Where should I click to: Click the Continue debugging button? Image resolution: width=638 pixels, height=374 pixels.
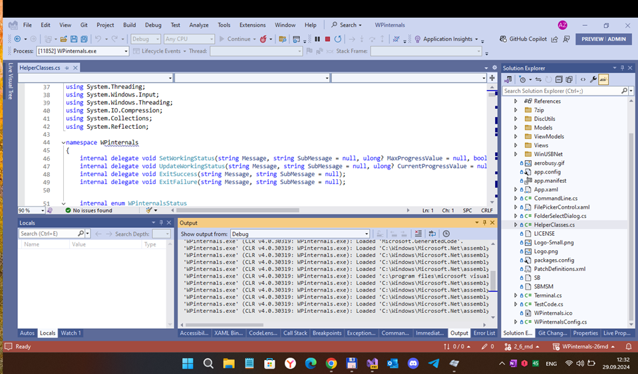(x=235, y=39)
